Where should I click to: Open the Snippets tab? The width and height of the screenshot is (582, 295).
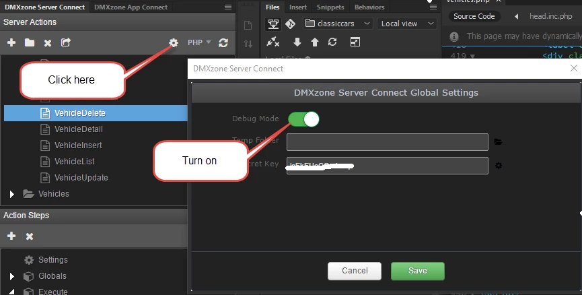330,7
